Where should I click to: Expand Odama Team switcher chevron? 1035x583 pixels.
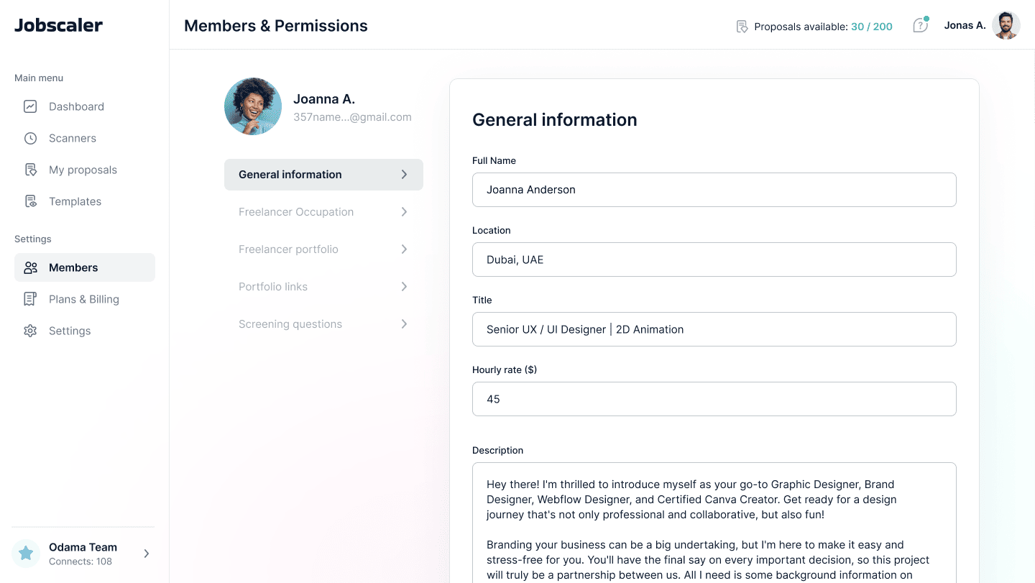point(147,554)
